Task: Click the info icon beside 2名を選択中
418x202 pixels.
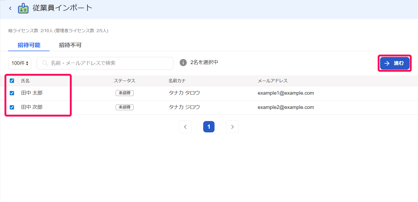Action: tap(183, 62)
